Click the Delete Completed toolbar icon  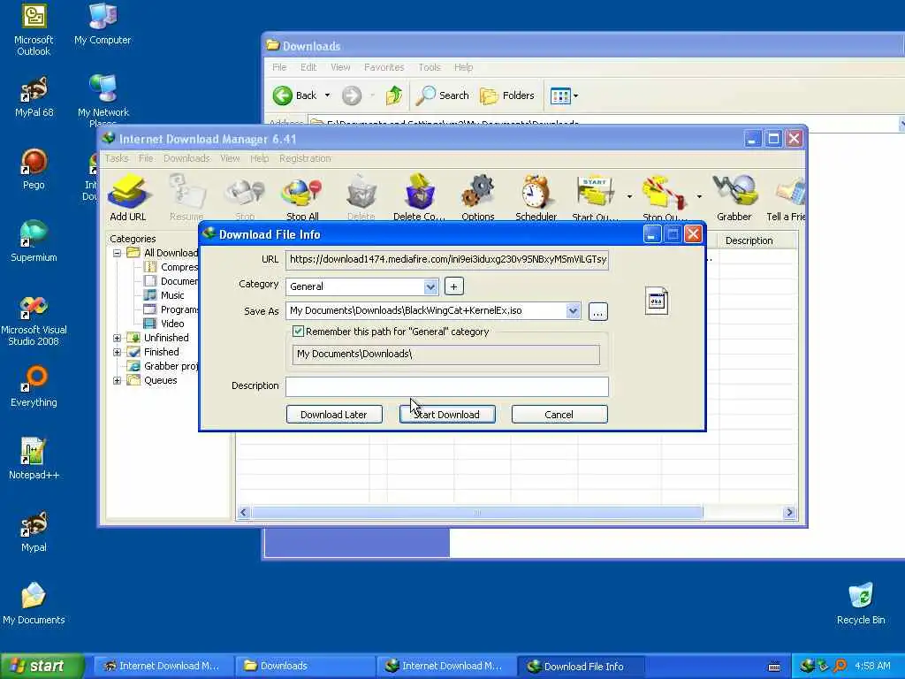[419, 196]
